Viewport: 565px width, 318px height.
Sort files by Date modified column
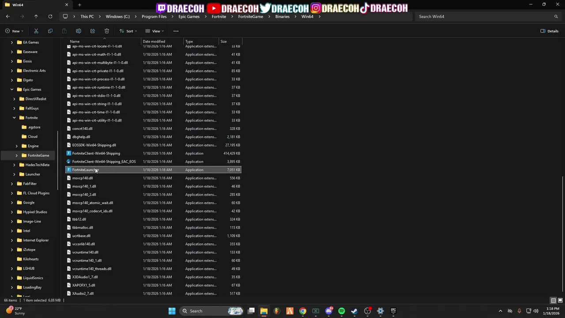(154, 42)
